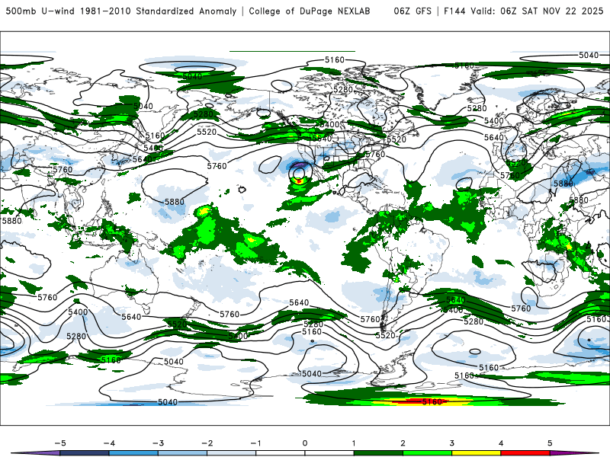Select the pale blue colorbar segment between -2 and -1
This screenshot has width=610, height=457.
click(232, 453)
